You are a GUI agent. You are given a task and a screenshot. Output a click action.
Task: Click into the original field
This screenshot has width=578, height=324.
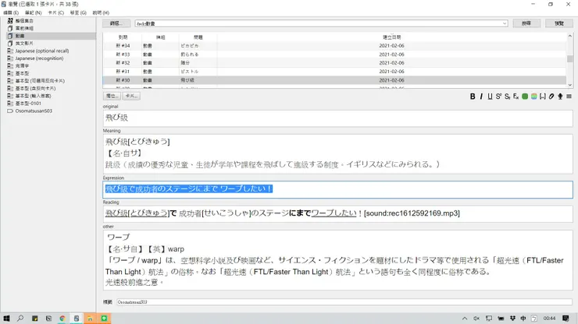(337, 118)
